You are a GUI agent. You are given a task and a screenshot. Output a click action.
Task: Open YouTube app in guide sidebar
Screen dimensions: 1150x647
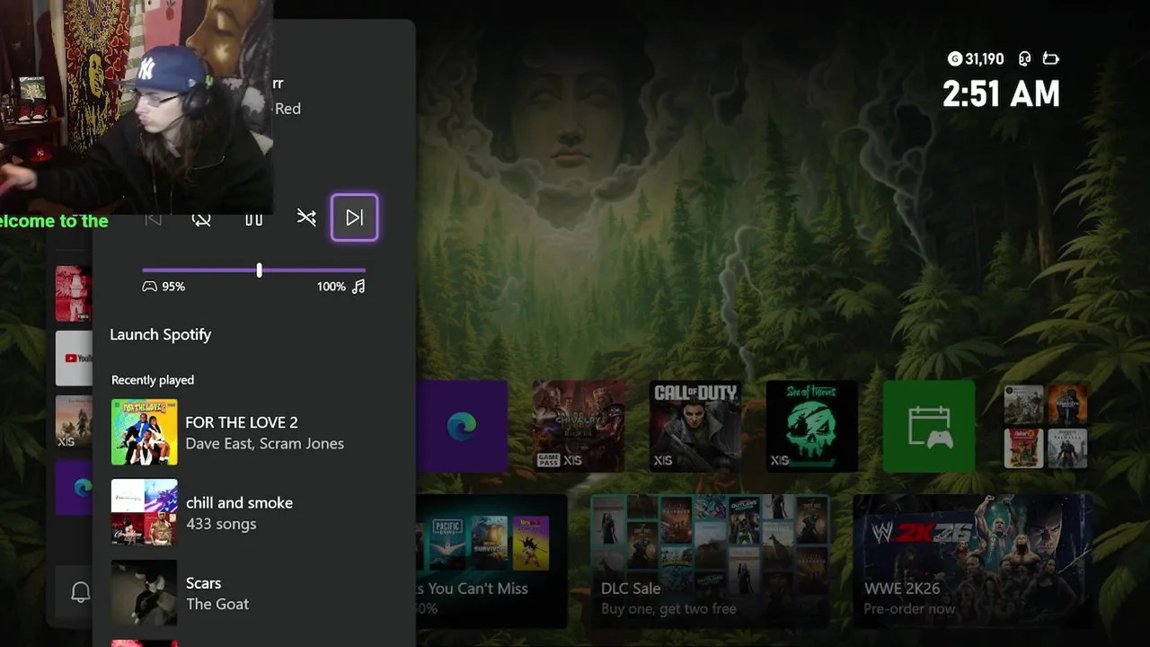(x=75, y=358)
